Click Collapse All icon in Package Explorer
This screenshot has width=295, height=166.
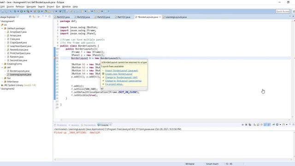point(30,17)
